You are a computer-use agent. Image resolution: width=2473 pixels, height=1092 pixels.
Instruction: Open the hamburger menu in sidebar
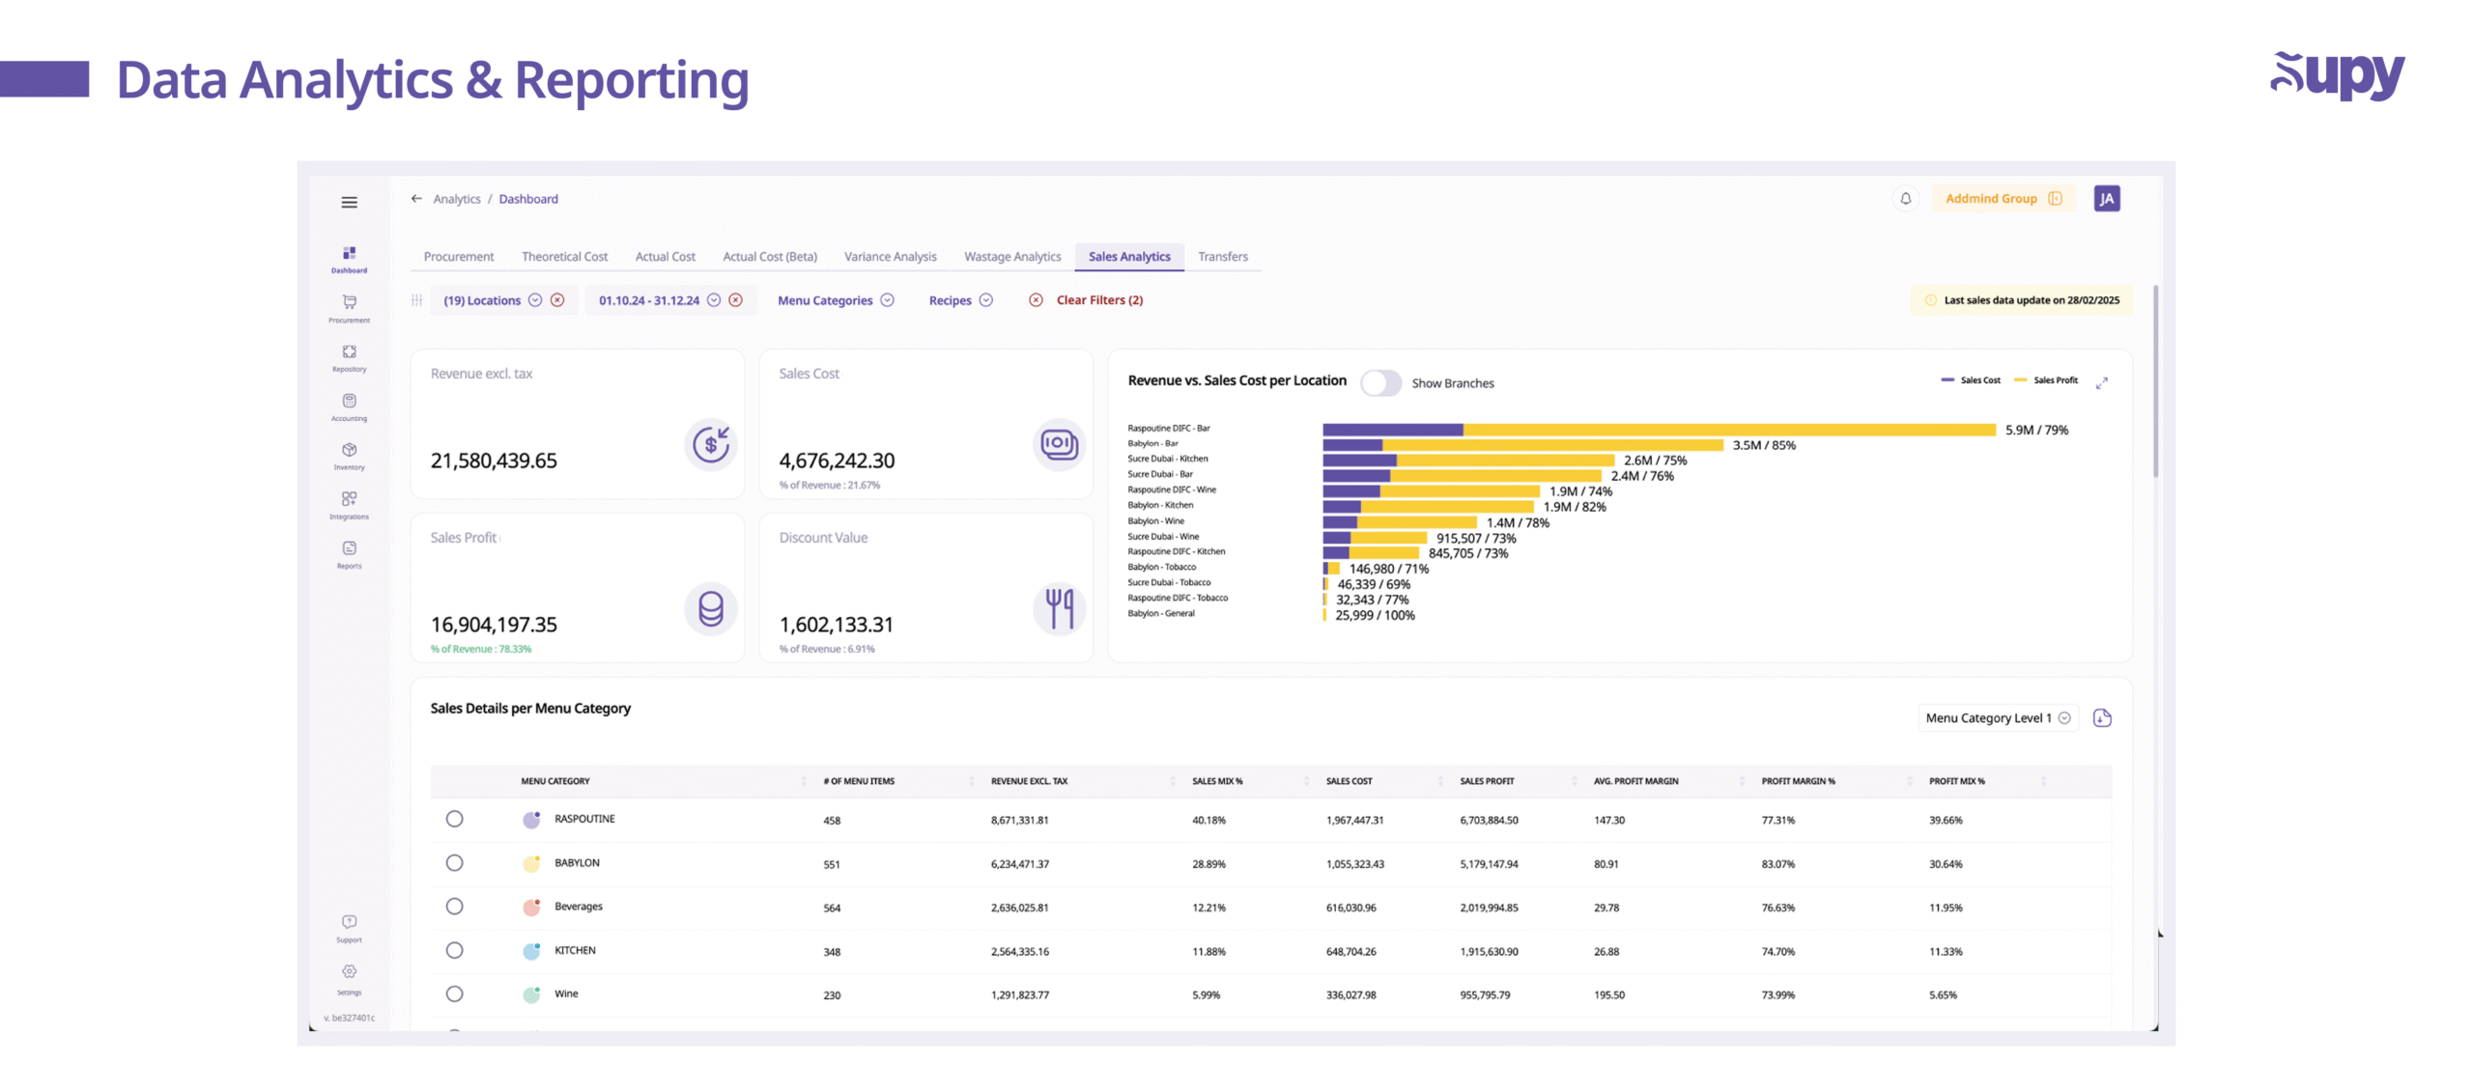[347, 202]
